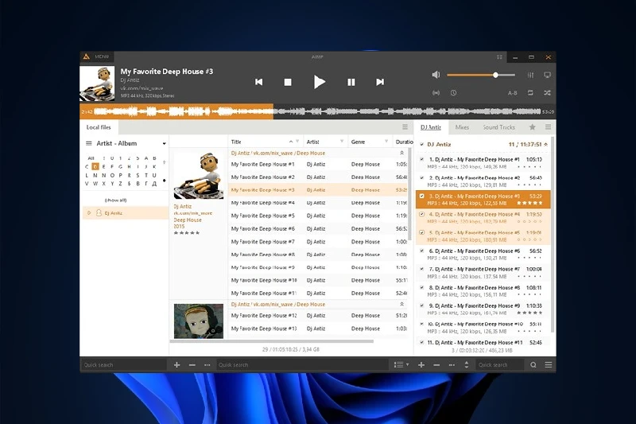Switch to the DJ Antiz playlist tab
This screenshot has height=424, width=636.
tap(431, 127)
